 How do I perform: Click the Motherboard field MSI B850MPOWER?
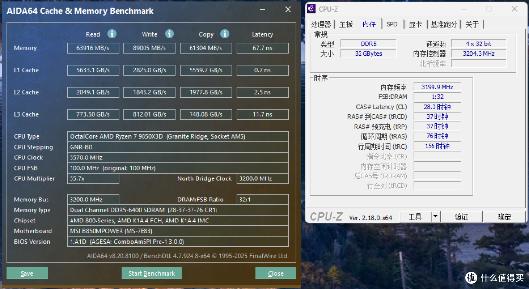pos(178,231)
